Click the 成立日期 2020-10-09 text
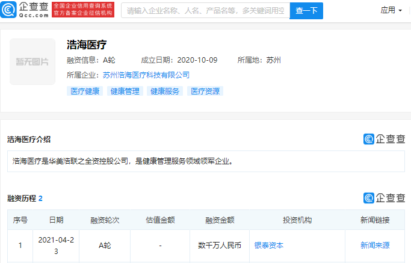411x263 pixels. (179, 60)
